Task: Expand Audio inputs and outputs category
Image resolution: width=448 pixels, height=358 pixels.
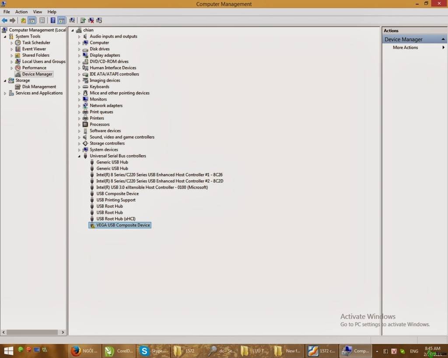Action: pyautogui.click(x=79, y=37)
